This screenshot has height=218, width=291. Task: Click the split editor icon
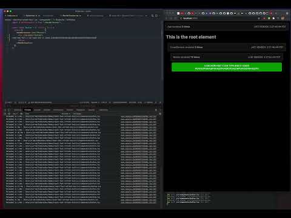point(156,16)
